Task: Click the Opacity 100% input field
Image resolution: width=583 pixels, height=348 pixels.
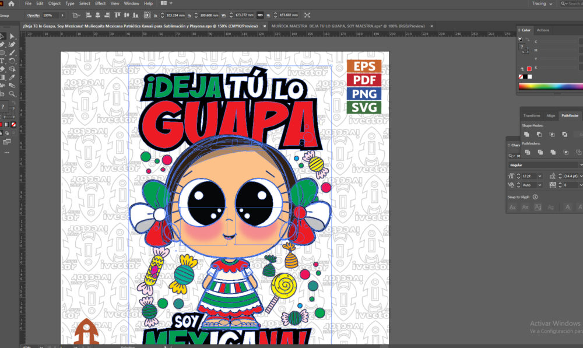Action: click(x=50, y=15)
